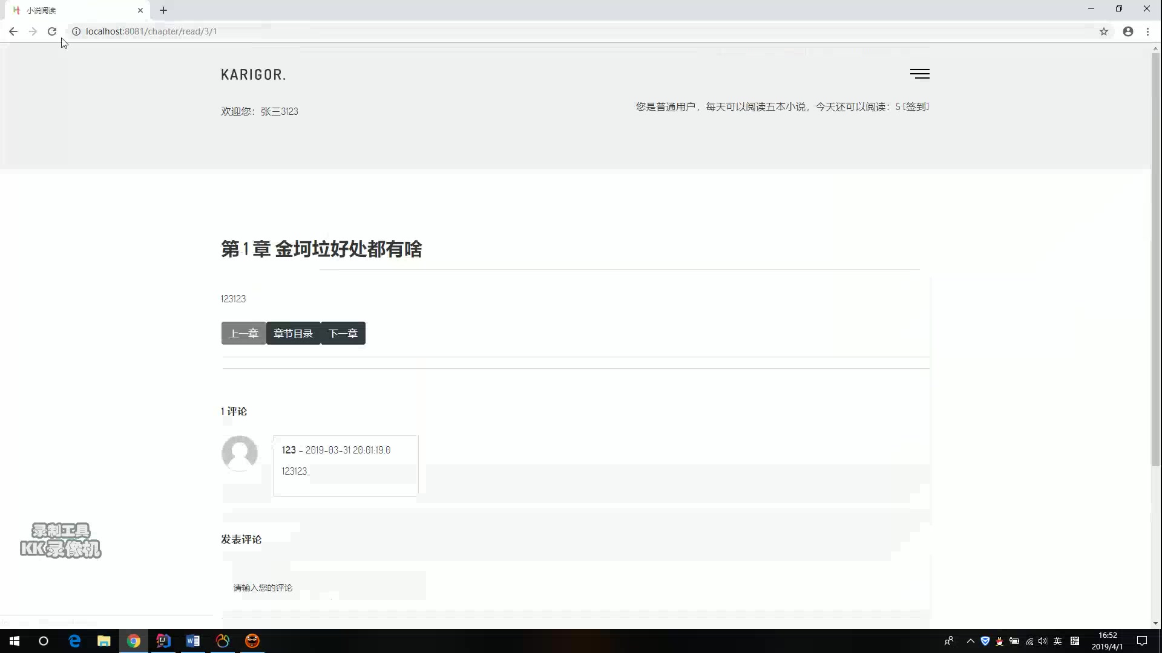
Task: View site information icon in address bar
Action: pos(76,31)
